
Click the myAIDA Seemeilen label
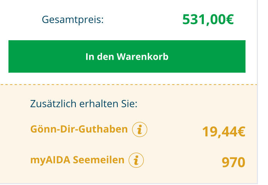[77, 160]
